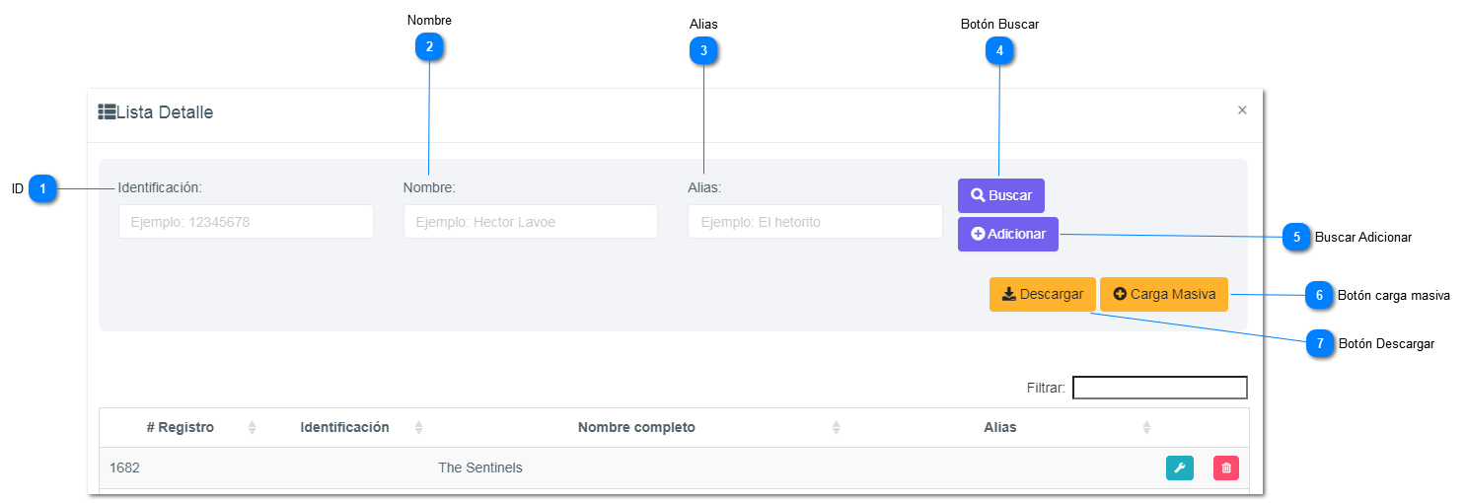1466x503 pixels.
Task: Click annotation marker 3 above Alias
Action: coord(703,50)
